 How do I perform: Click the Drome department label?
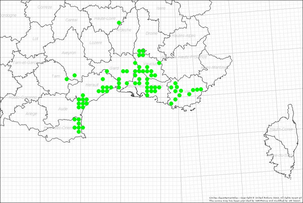tap(151, 33)
